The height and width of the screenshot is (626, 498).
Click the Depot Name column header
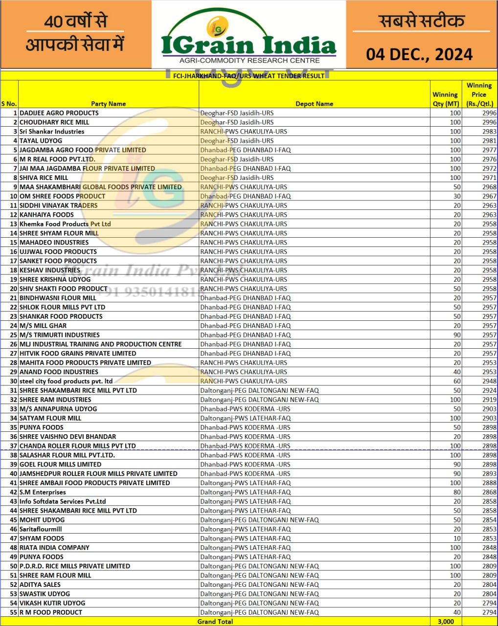pos(314,104)
